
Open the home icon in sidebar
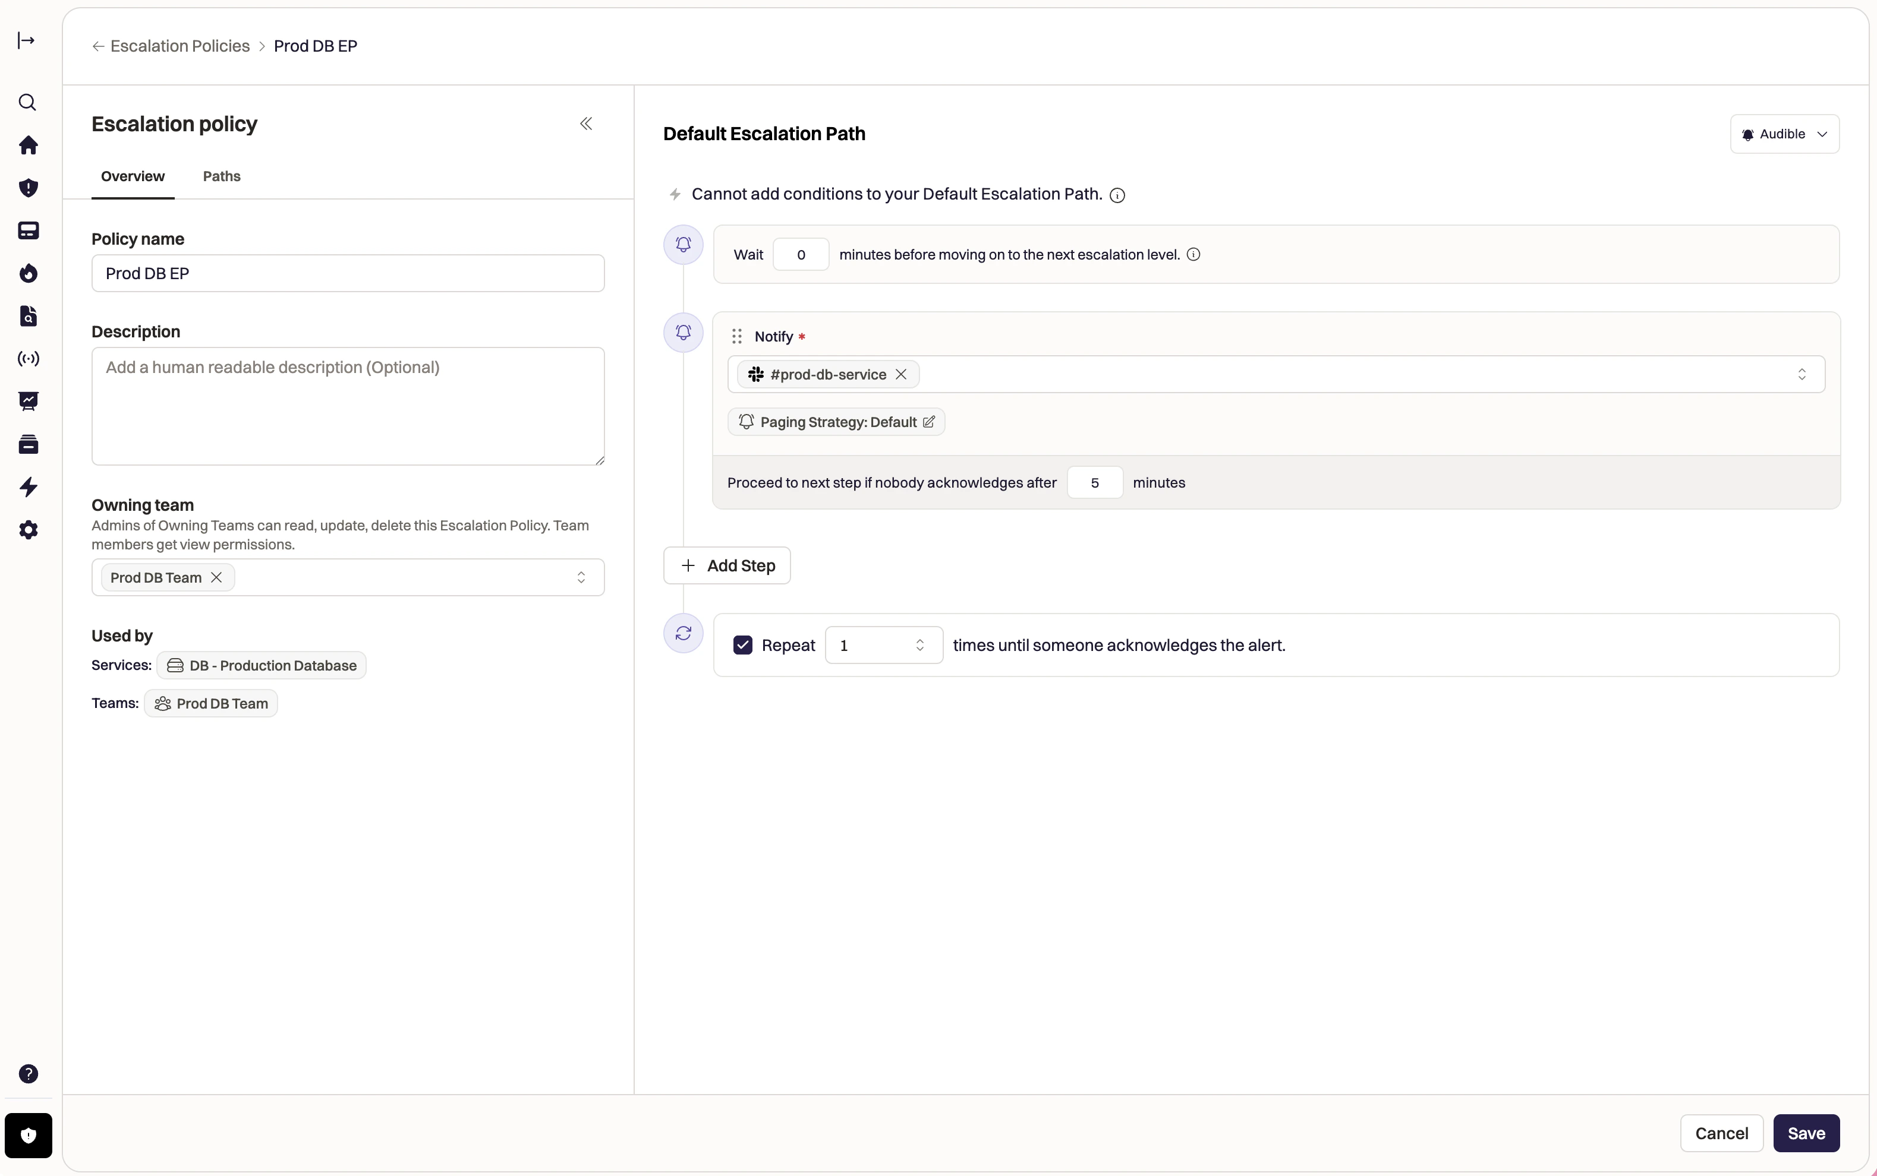[x=28, y=146]
